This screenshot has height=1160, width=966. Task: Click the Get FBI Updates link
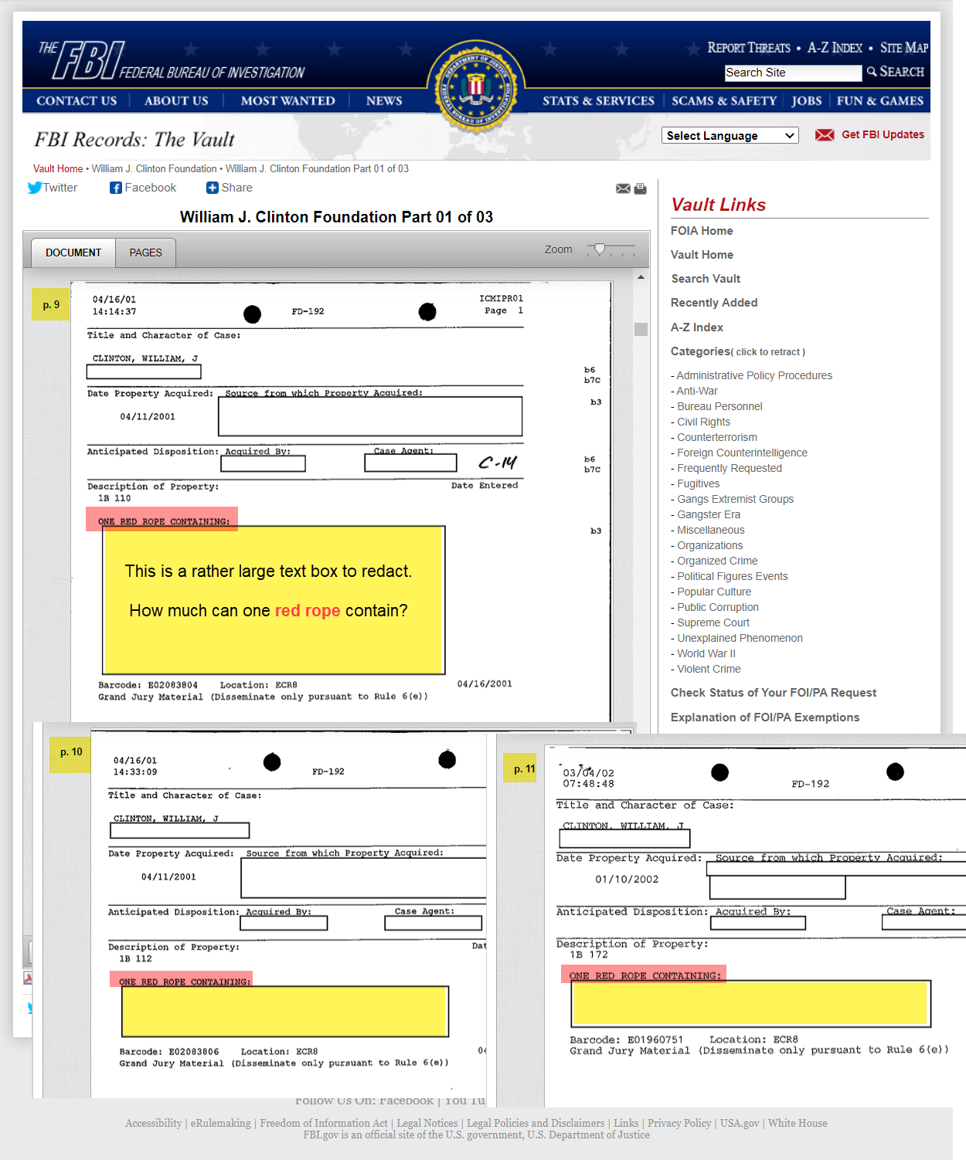883,134
